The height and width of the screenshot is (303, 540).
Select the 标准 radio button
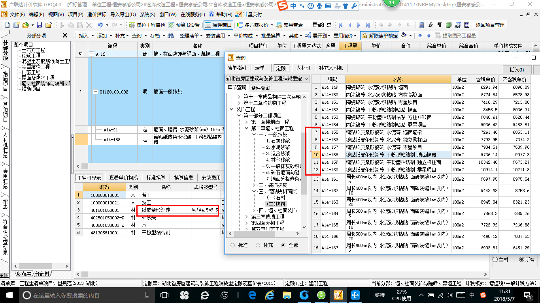232,245
